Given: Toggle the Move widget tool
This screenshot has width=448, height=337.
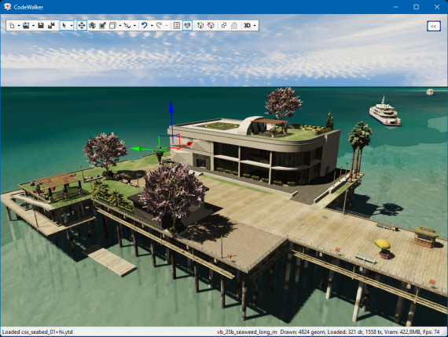Looking at the screenshot, I should [82, 26].
